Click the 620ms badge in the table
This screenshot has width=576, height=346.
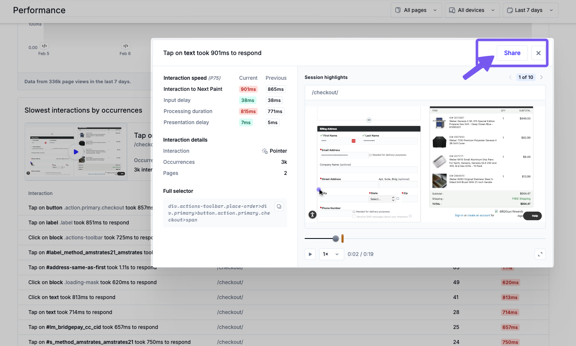coord(510,282)
